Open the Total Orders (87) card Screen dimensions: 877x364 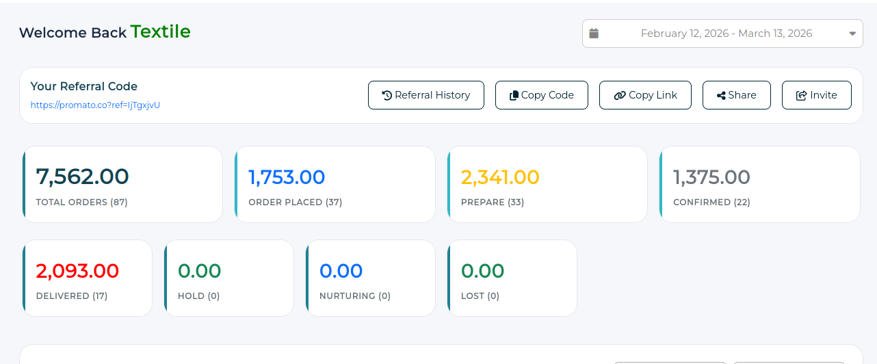click(122, 184)
